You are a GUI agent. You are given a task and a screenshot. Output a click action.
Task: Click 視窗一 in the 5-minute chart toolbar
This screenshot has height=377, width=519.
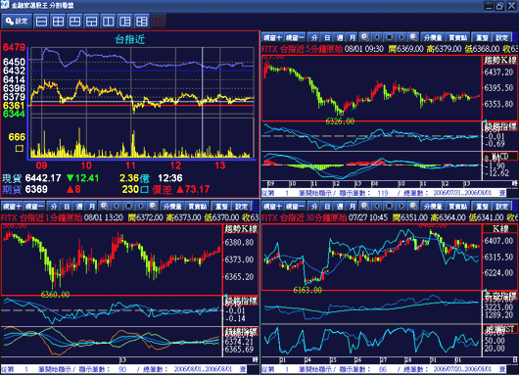point(295,37)
